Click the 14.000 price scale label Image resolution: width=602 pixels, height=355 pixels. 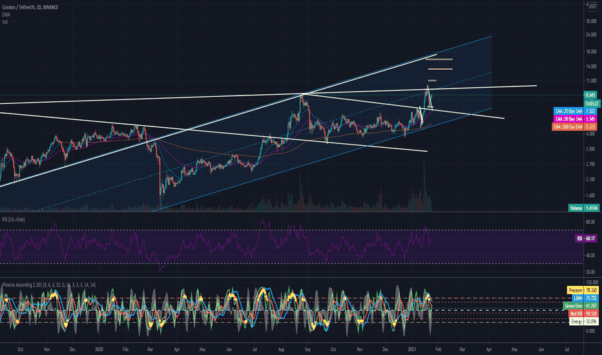coord(592,66)
